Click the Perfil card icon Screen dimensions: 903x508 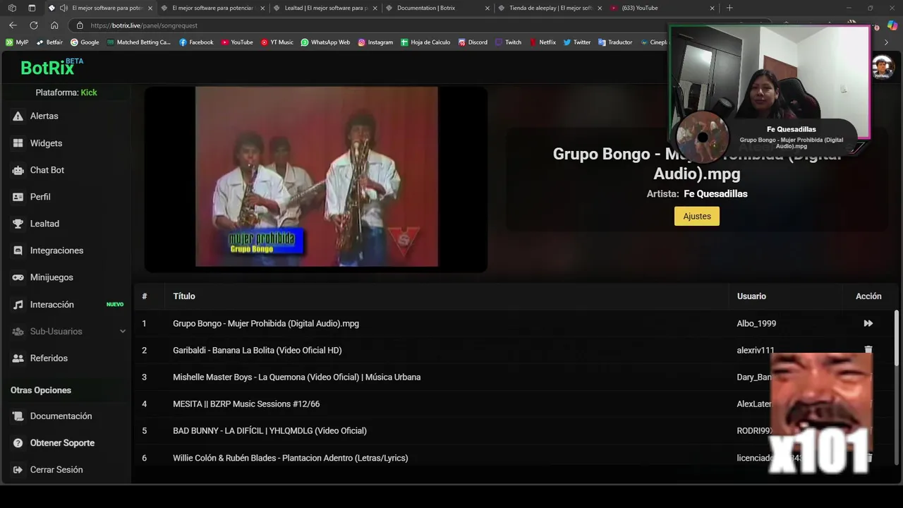(x=18, y=197)
